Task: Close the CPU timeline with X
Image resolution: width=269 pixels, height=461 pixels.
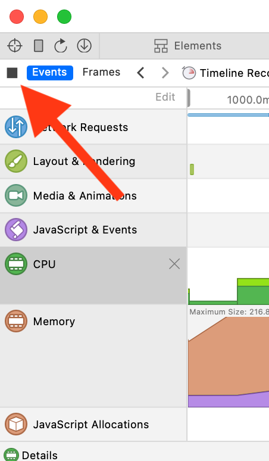Action: tap(174, 264)
